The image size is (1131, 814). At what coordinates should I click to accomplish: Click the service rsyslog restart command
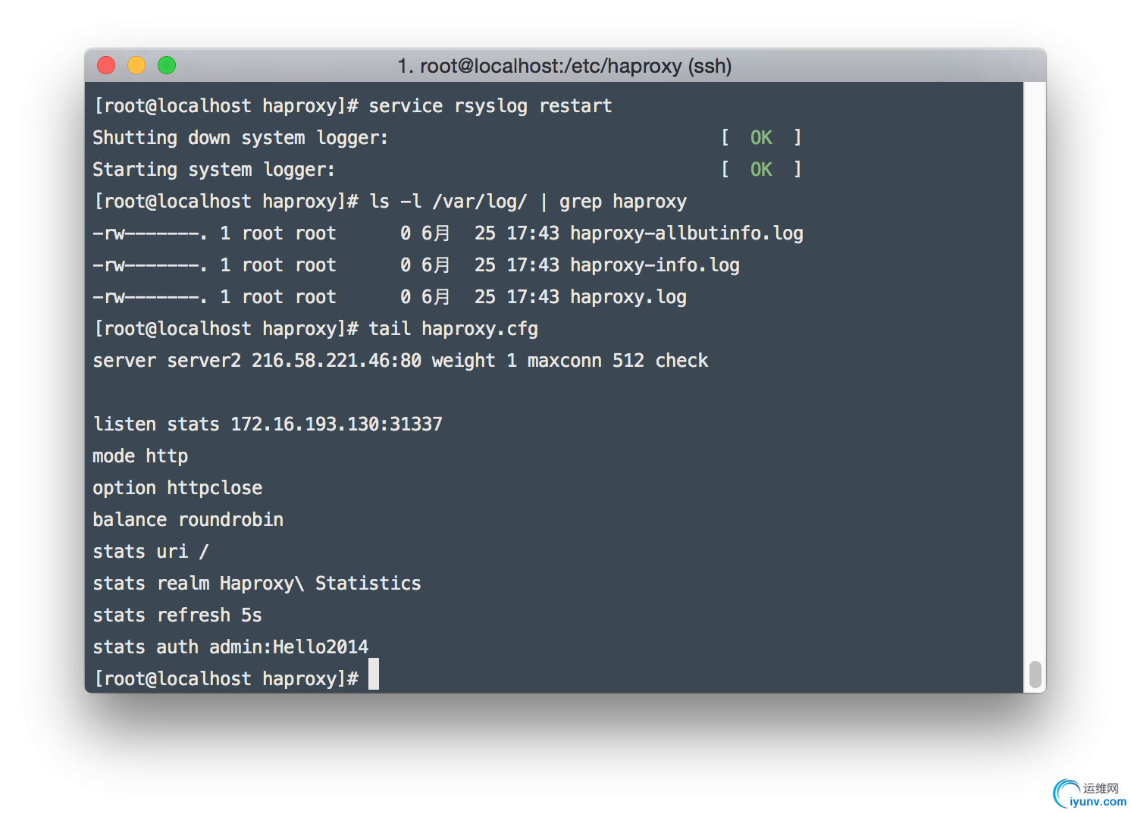[x=490, y=106]
